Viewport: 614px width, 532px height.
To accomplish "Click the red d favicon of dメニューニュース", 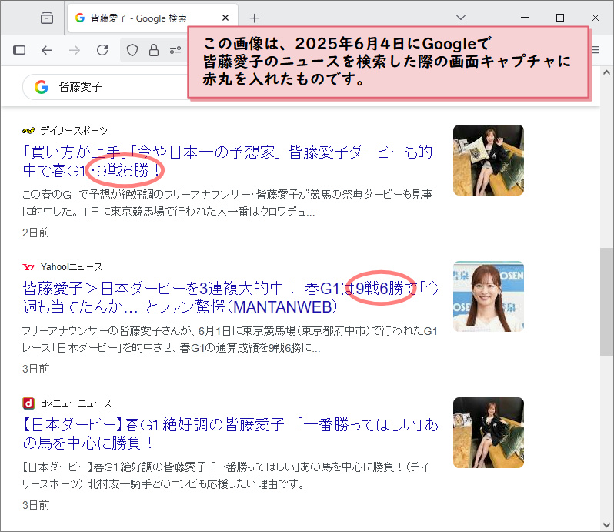I will (x=28, y=403).
